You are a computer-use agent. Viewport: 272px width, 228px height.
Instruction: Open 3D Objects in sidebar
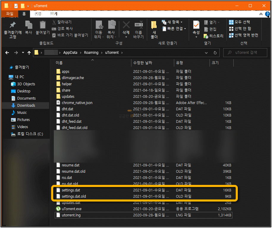tap(23, 84)
